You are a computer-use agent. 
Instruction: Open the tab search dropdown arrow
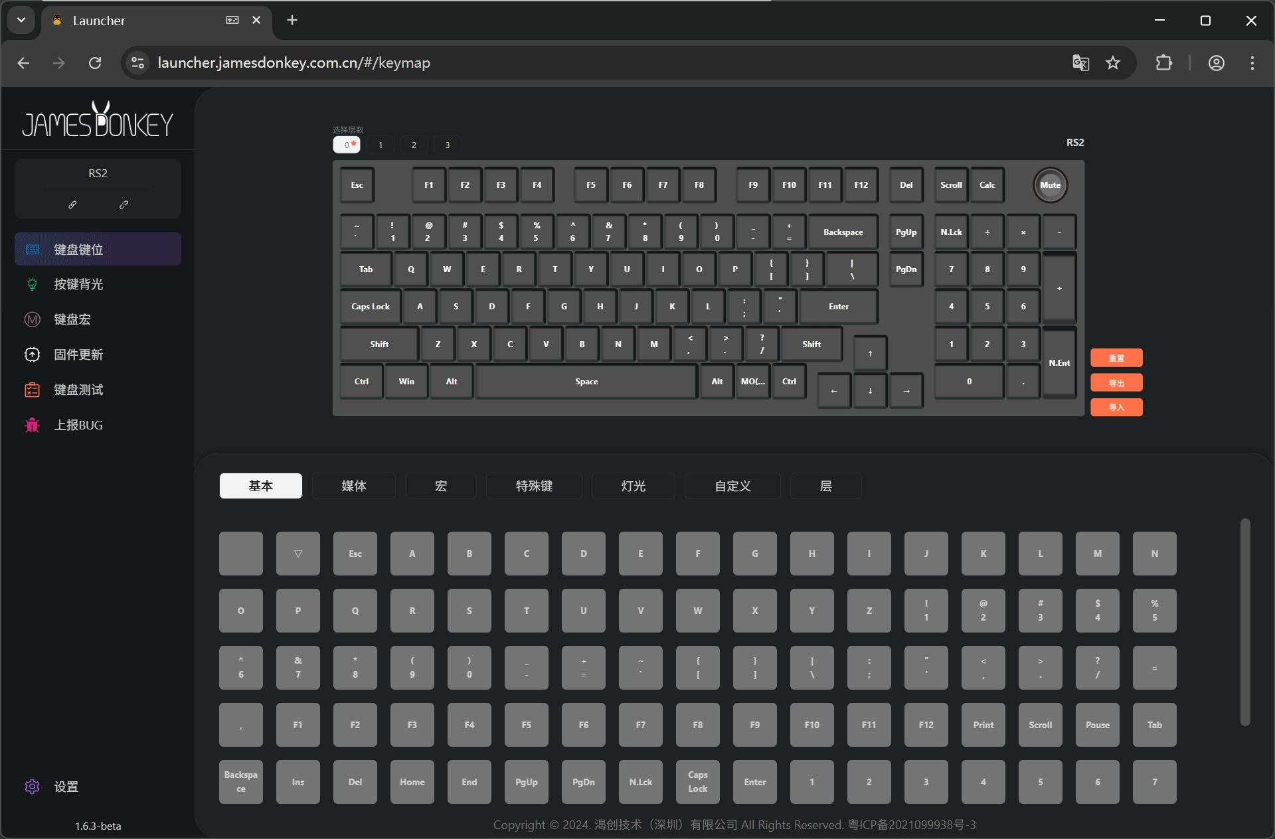click(21, 20)
